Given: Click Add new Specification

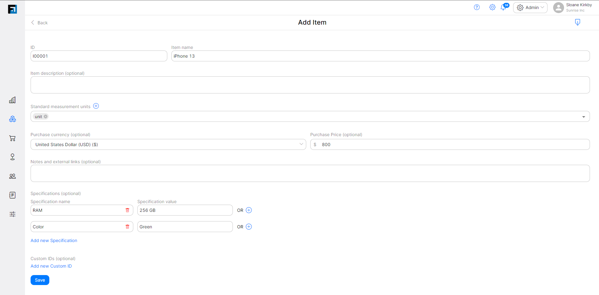Looking at the screenshot, I should (54, 240).
